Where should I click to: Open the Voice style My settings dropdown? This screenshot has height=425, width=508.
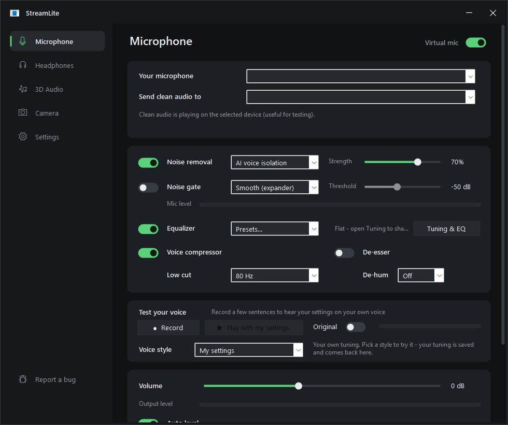249,350
